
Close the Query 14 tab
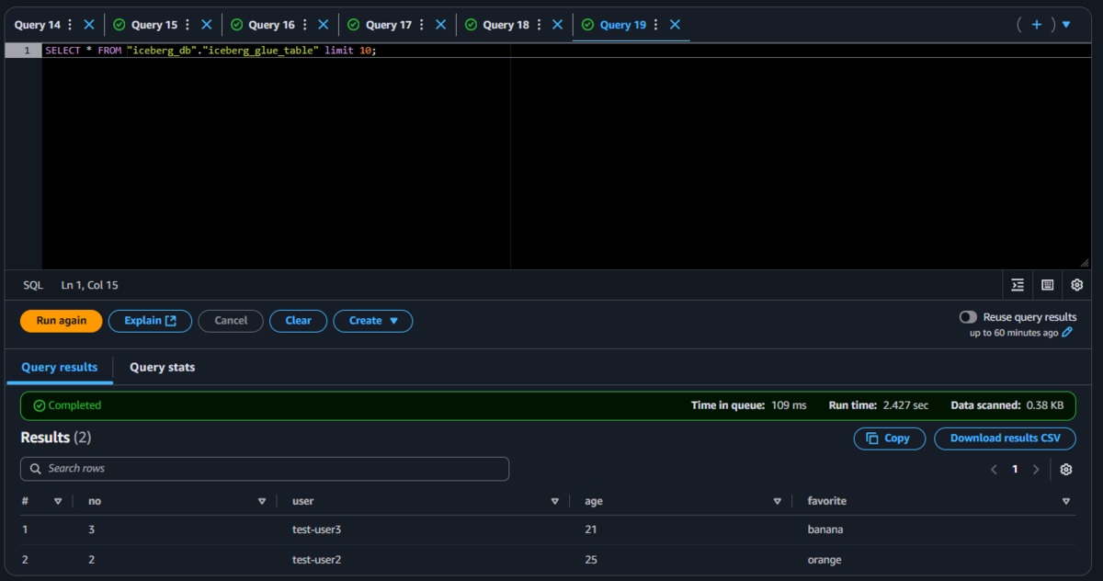point(89,25)
